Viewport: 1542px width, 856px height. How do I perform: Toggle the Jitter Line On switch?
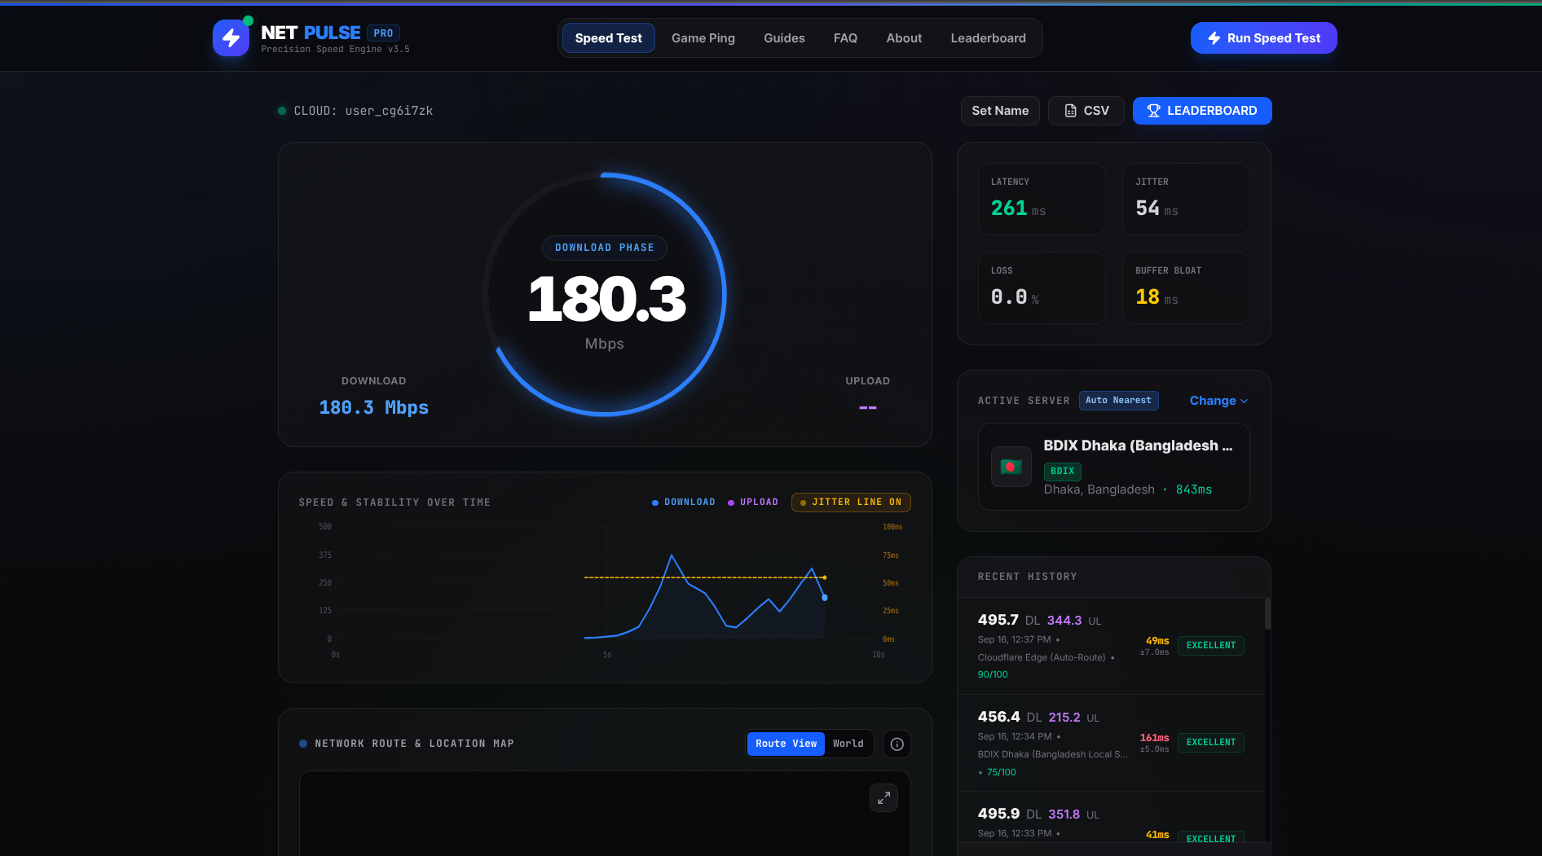click(851, 503)
